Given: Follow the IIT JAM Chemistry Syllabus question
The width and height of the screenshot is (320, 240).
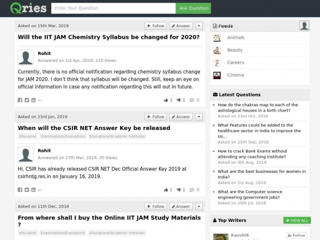Looking at the screenshot, I should pyautogui.click(x=156, y=26).
